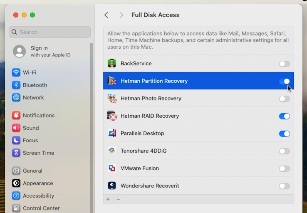
Task: Click the VMware Fusion app icon
Action: 112,168
